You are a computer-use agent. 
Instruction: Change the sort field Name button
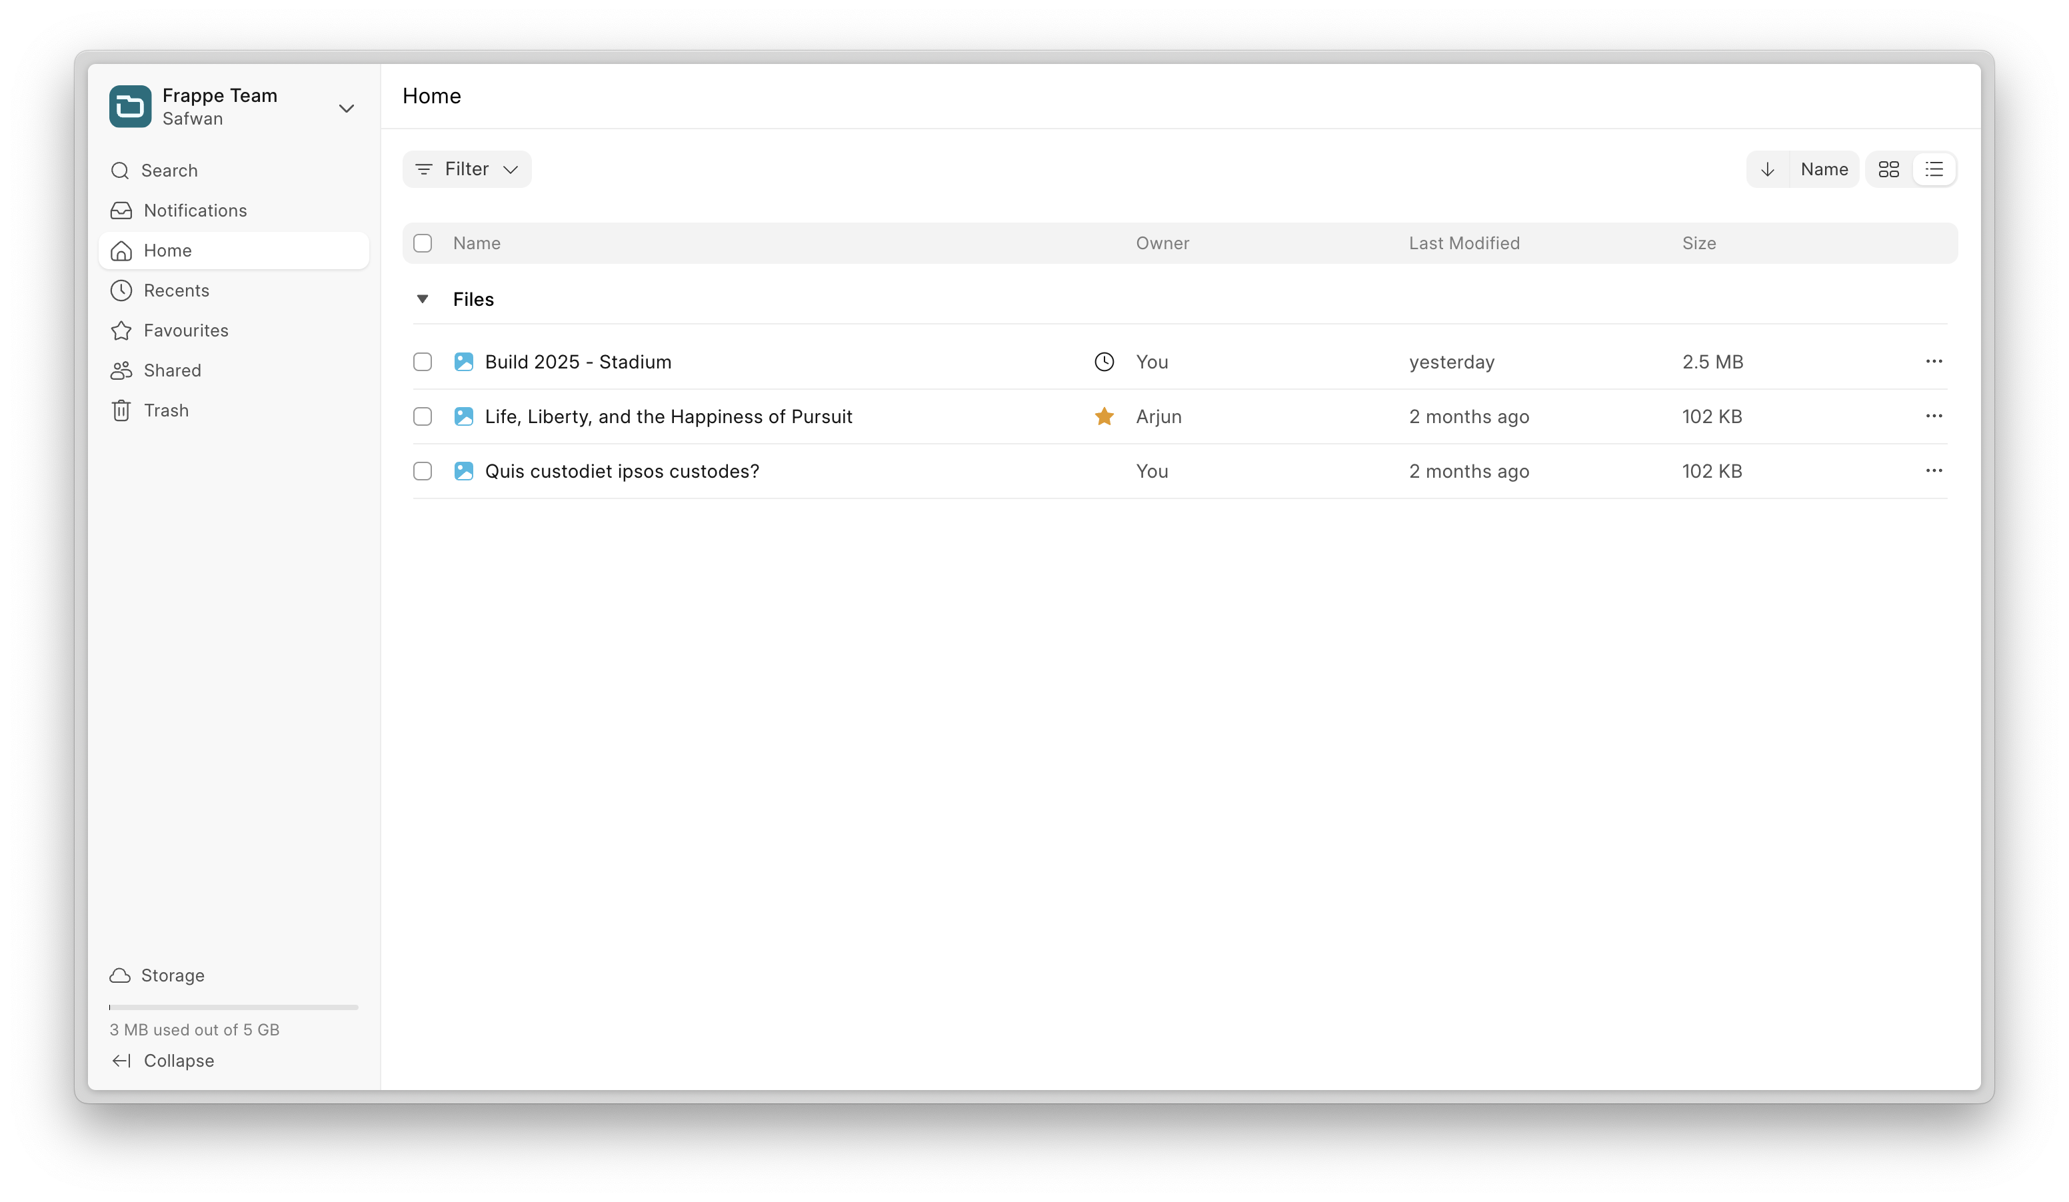click(x=1824, y=169)
